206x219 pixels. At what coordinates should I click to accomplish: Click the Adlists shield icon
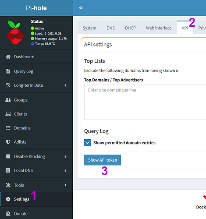tap(8, 142)
